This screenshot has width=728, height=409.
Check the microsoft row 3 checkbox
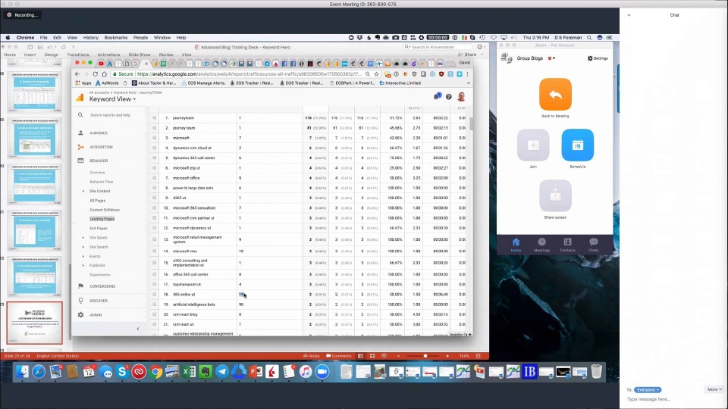(x=155, y=138)
